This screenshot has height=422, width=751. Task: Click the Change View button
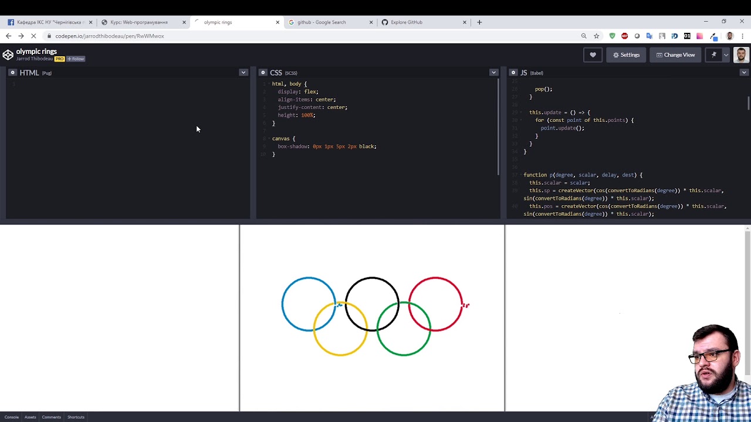coord(675,55)
